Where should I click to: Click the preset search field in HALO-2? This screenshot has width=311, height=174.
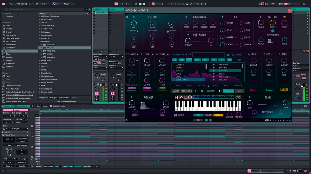click(208, 55)
